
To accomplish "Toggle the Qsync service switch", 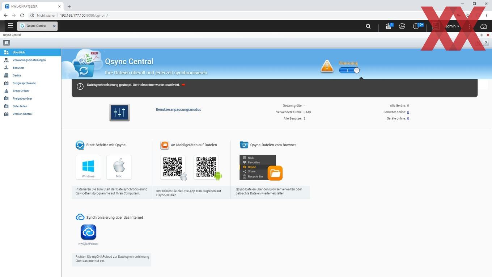I will [349, 70].
